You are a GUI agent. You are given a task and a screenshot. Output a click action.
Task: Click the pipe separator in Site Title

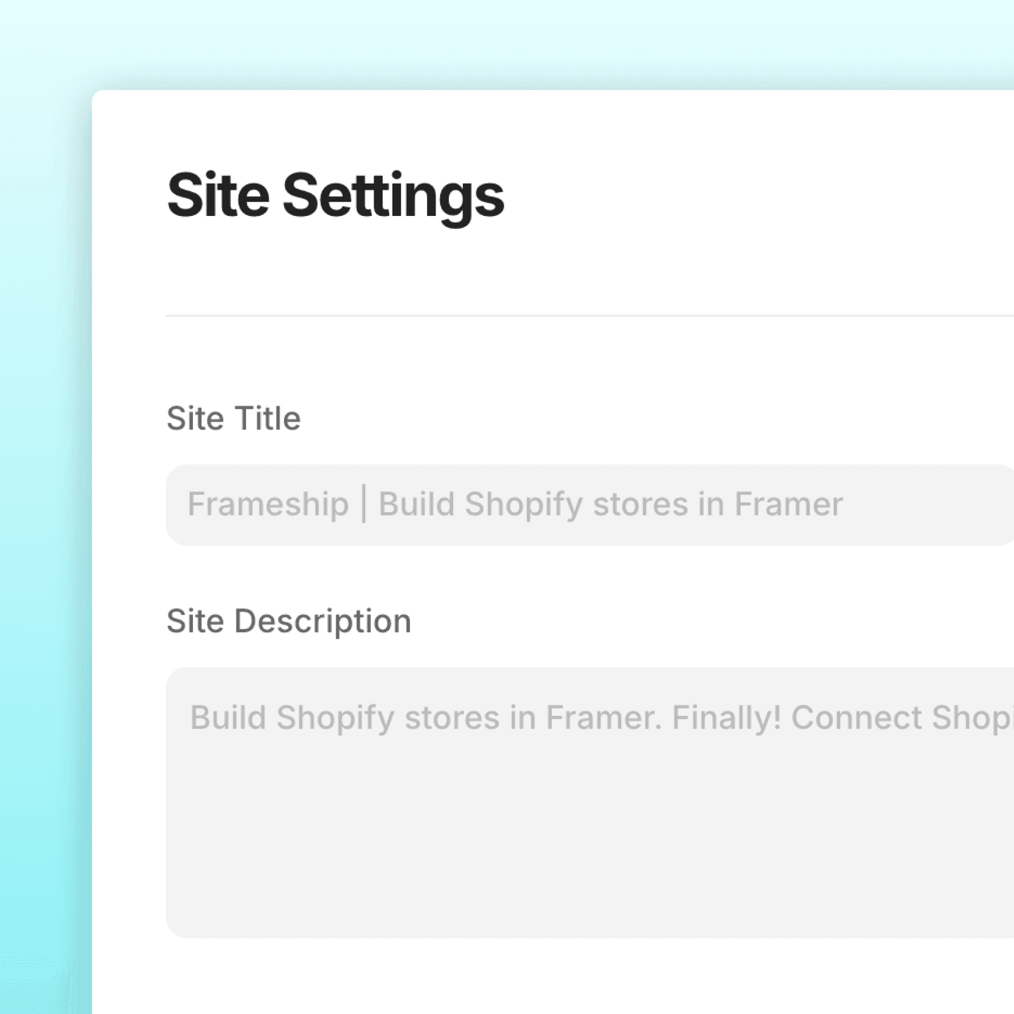(364, 504)
